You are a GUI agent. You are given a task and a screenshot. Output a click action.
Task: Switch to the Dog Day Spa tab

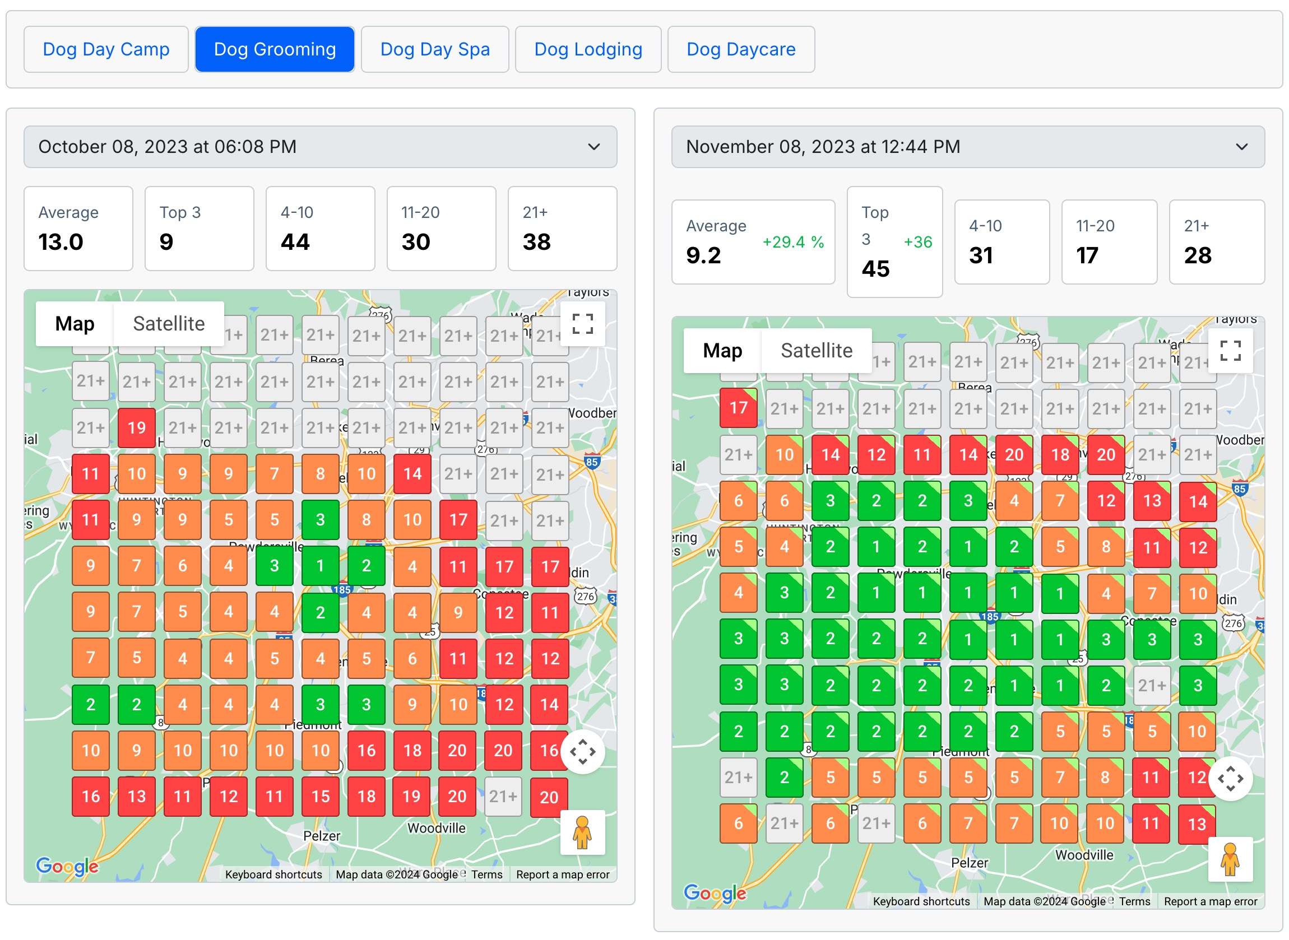point(434,49)
